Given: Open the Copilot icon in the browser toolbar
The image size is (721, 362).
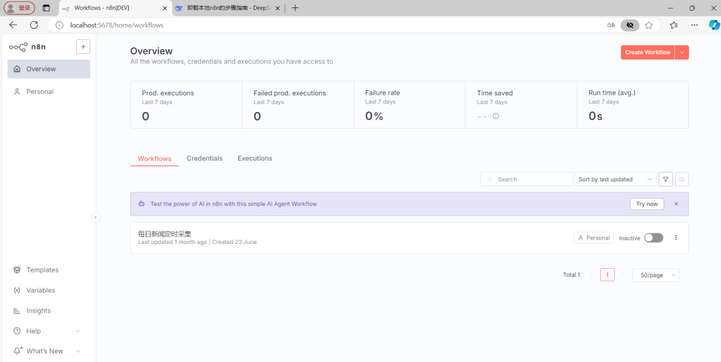Looking at the screenshot, I should pyautogui.click(x=714, y=25).
